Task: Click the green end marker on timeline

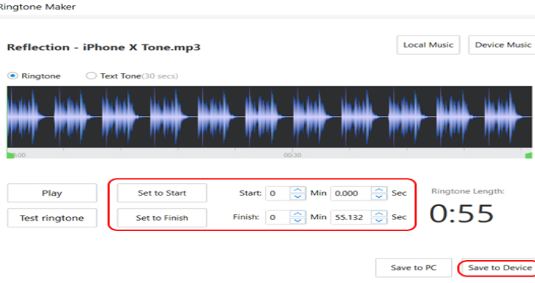Action: pyautogui.click(x=528, y=156)
